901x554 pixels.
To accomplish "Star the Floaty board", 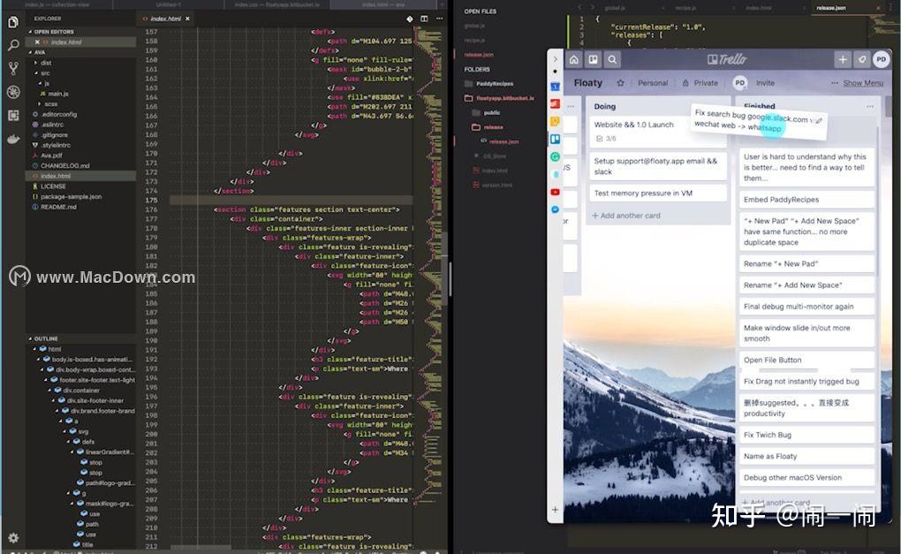I will [620, 83].
